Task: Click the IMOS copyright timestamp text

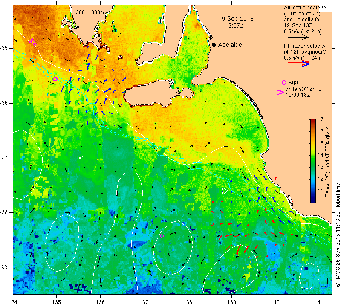Action: click(338, 235)
